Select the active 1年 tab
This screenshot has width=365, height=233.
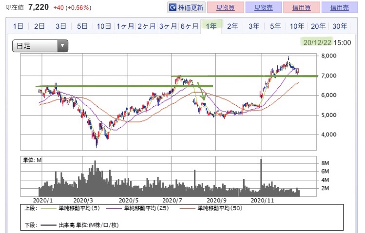[211, 26]
